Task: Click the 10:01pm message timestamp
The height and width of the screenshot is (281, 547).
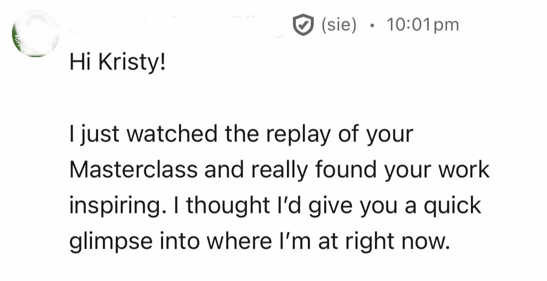Action: click(422, 25)
